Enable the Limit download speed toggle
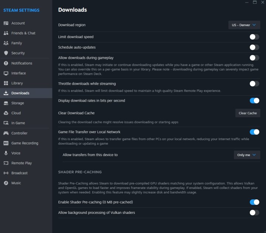The image size is (266, 233). 254,37
